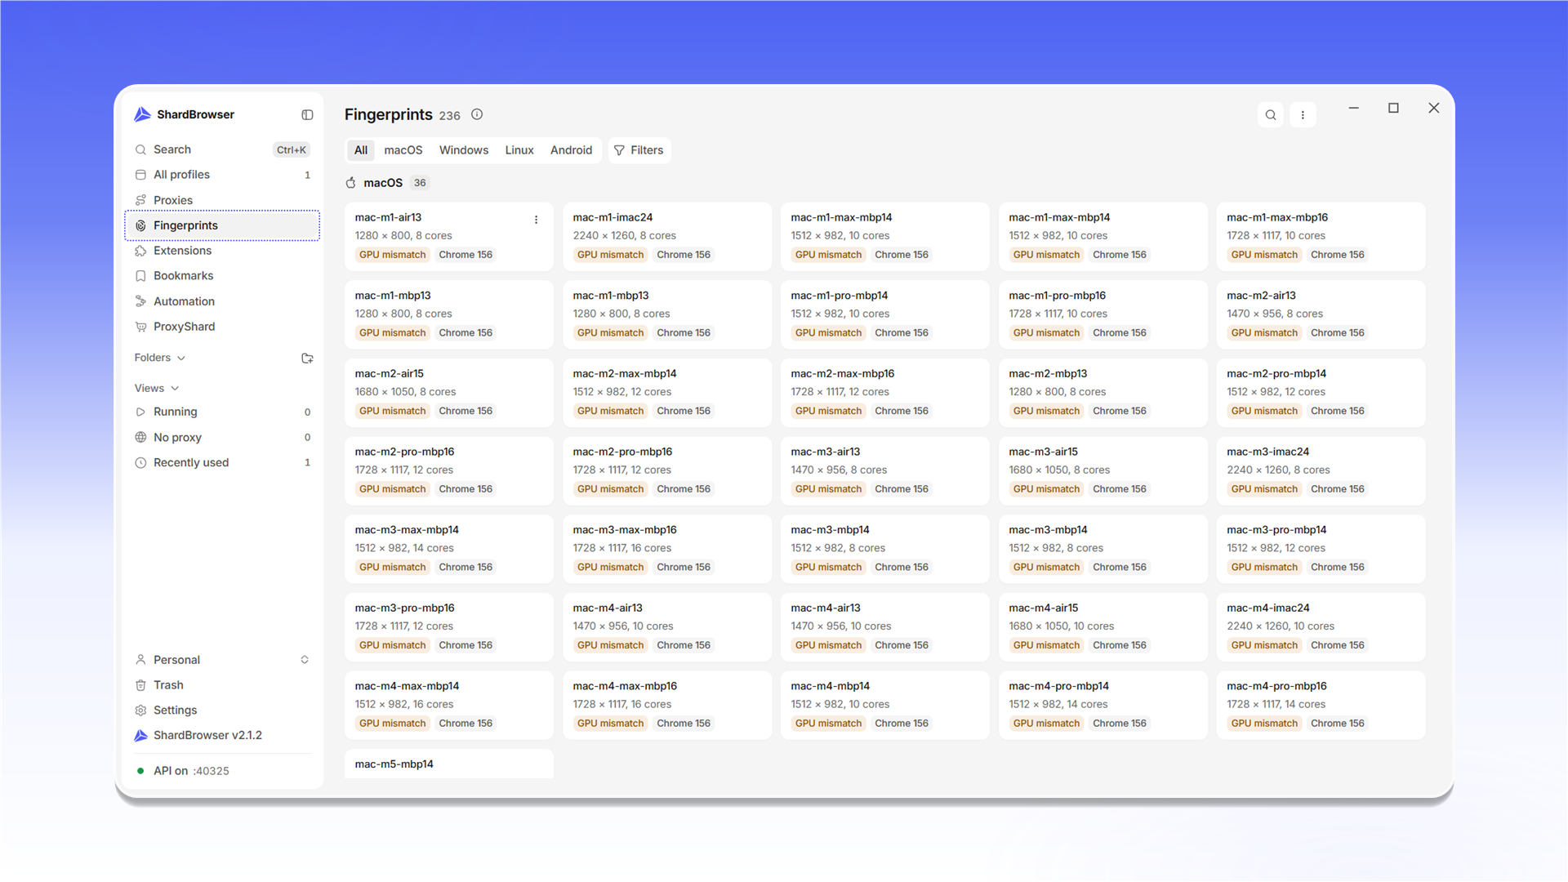Switch to the Android tab
The width and height of the screenshot is (1568, 882).
[571, 150]
